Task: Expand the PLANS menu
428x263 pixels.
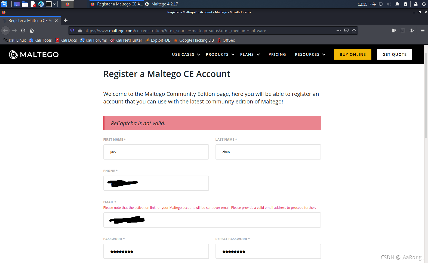Action: [250, 54]
